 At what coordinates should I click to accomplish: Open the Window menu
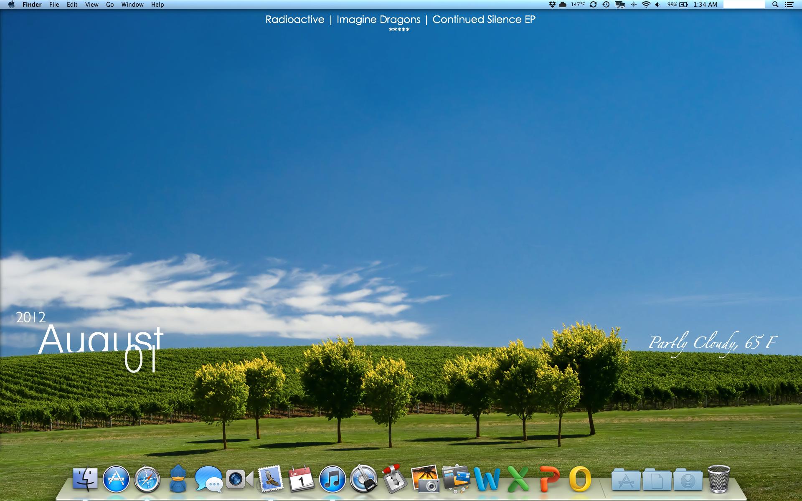tap(132, 5)
